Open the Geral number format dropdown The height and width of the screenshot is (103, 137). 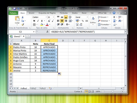[87, 17]
